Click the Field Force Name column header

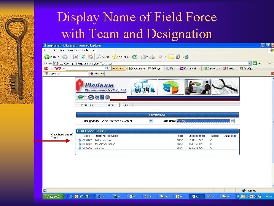[107, 136]
